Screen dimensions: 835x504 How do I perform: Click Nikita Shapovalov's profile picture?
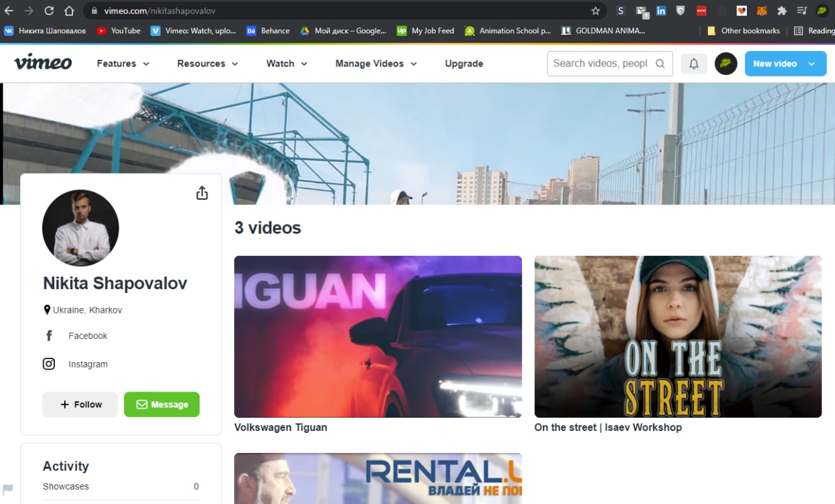click(x=81, y=228)
